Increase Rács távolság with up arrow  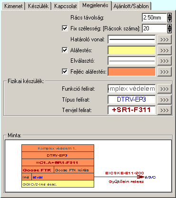click(169, 15)
